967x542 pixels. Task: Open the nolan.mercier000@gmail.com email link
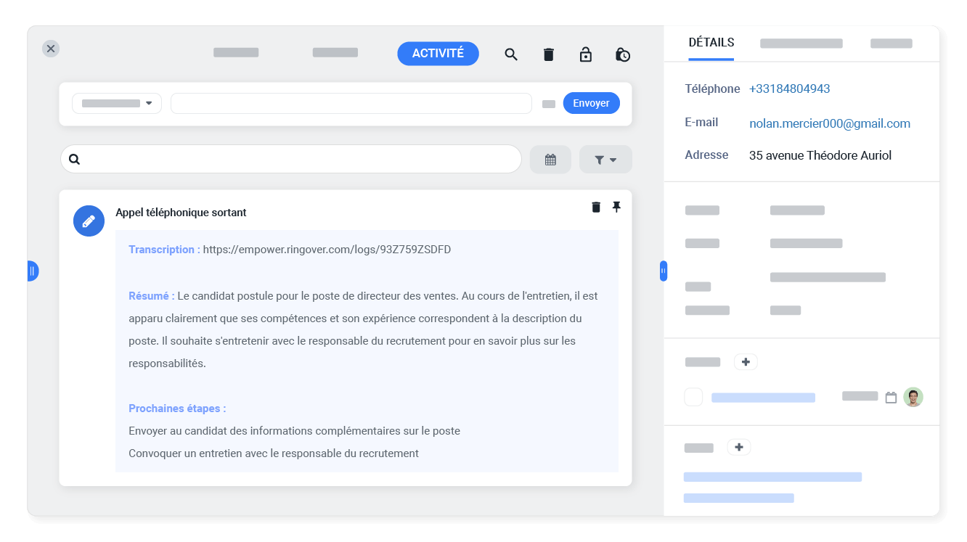[830, 123]
